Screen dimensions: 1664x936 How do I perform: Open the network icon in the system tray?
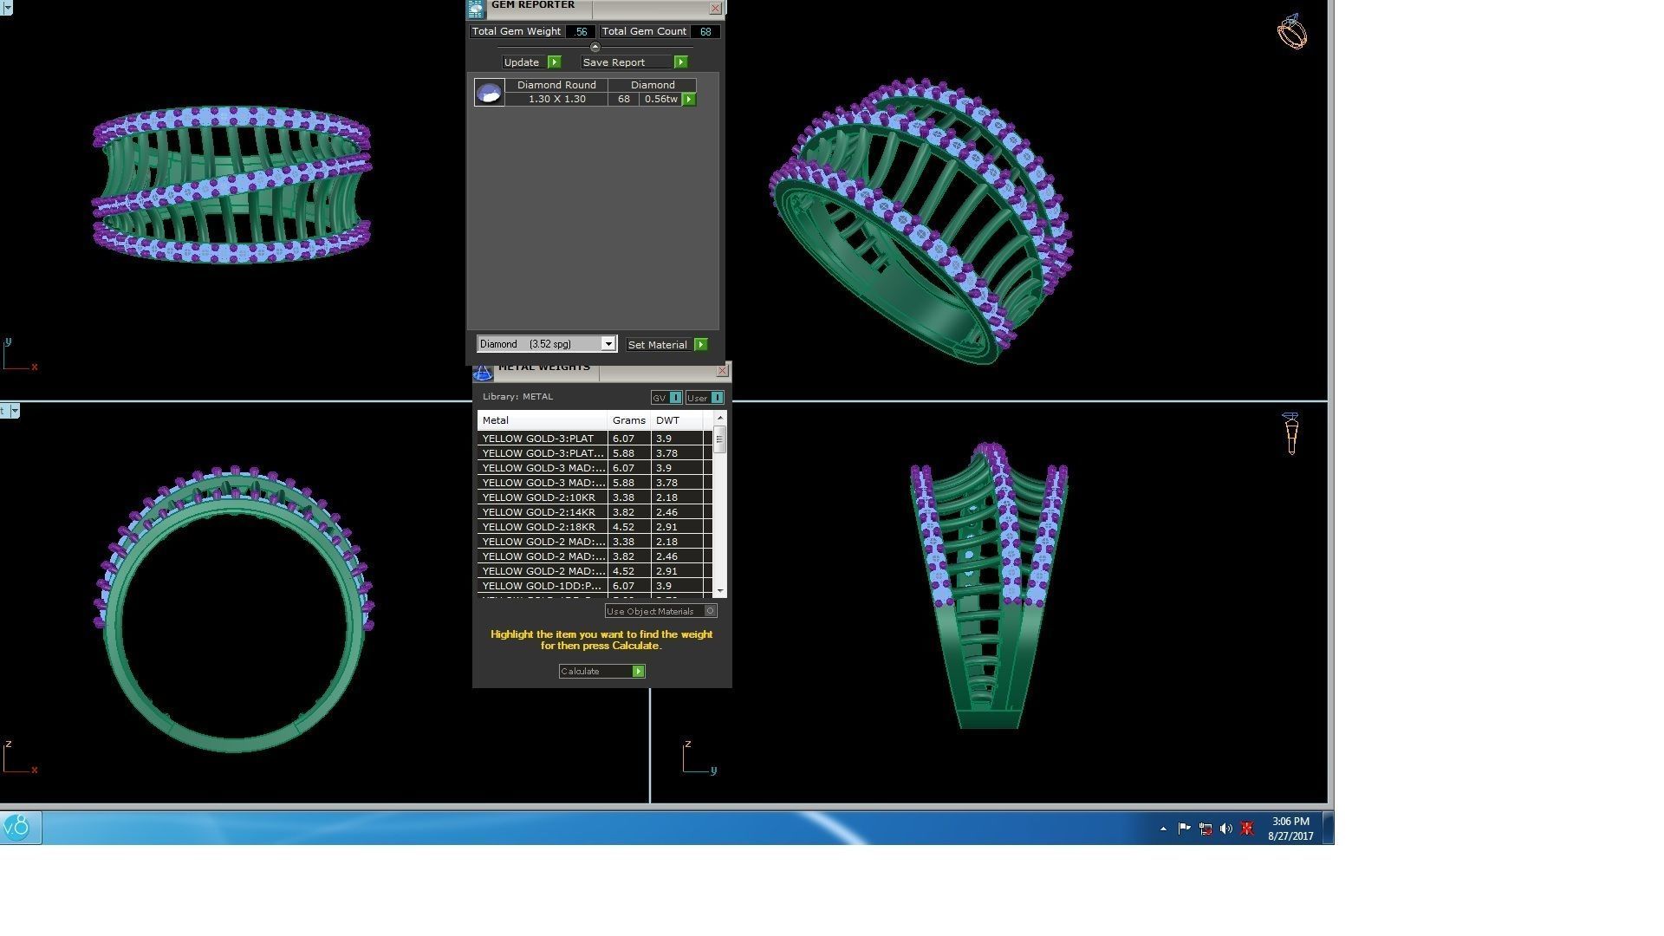point(1205,829)
